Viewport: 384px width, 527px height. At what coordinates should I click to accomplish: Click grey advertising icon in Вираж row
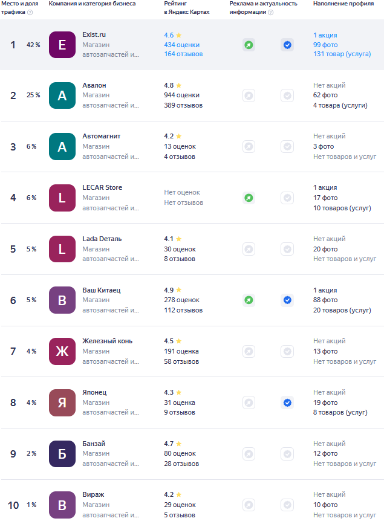tap(249, 505)
